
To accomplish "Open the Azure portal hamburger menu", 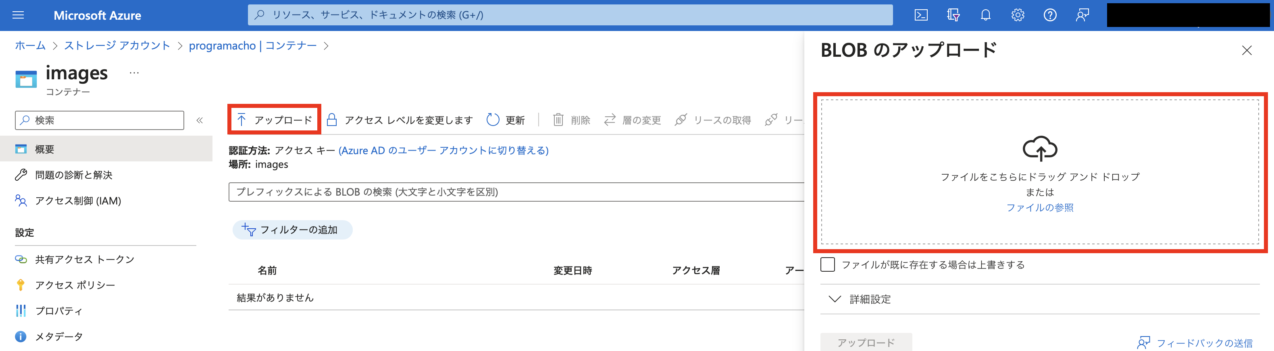I will pos(18,15).
